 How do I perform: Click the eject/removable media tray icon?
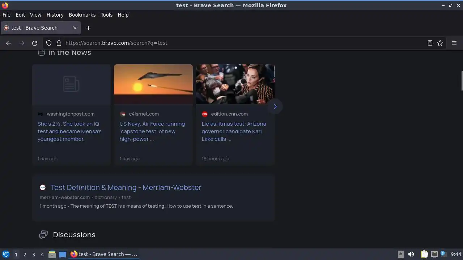pyautogui.click(x=401, y=254)
